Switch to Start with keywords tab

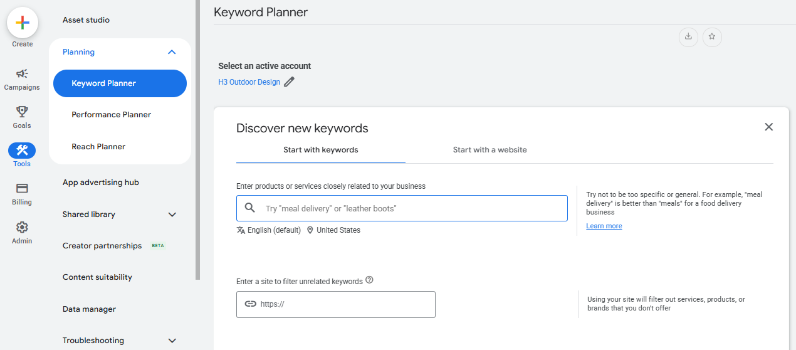[321, 150]
